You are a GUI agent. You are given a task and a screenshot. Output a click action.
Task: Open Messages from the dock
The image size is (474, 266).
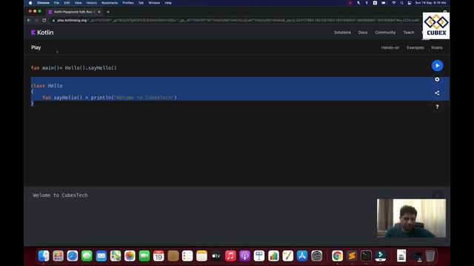(x=87, y=256)
